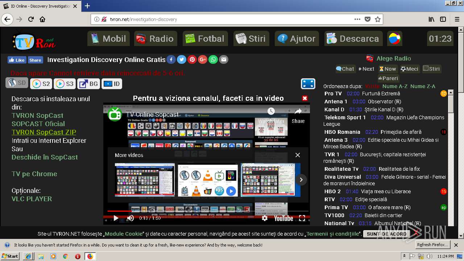This screenshot has height=261, width=464.
Task: Switch to the Now tab
Action: 388,69
